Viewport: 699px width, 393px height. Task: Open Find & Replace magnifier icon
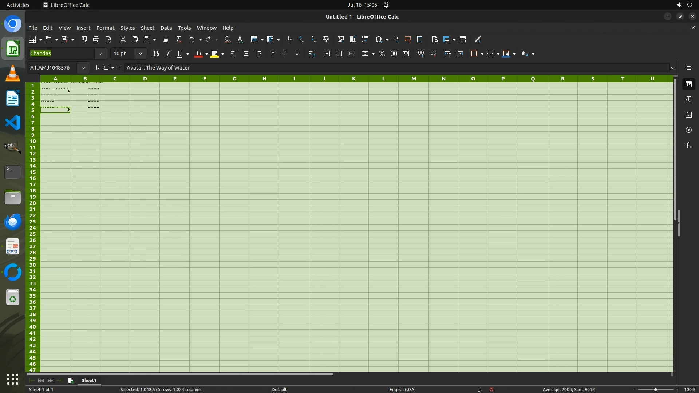[x=228, y=39]
